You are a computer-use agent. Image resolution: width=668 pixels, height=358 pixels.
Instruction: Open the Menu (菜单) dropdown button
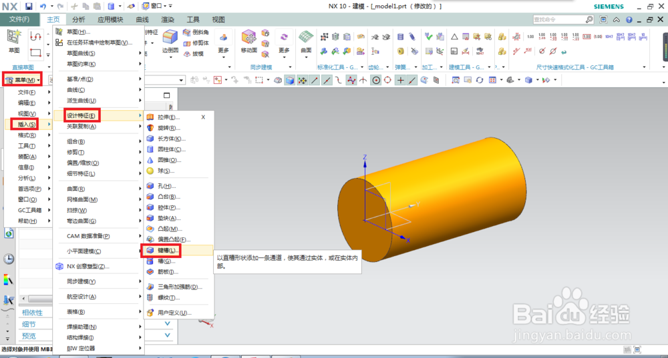point(23,80)
